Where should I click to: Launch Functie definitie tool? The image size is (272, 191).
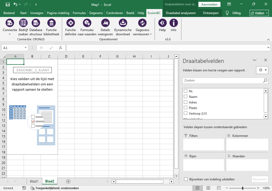pyautogui.click(x=70, y=23)
